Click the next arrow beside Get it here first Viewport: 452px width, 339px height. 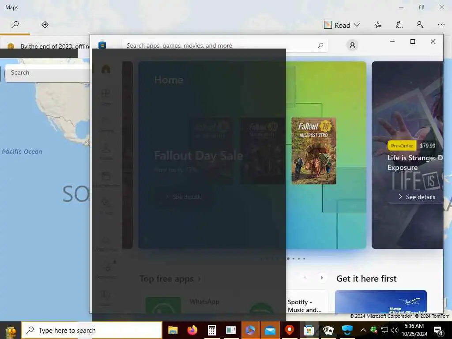[322, 278]
